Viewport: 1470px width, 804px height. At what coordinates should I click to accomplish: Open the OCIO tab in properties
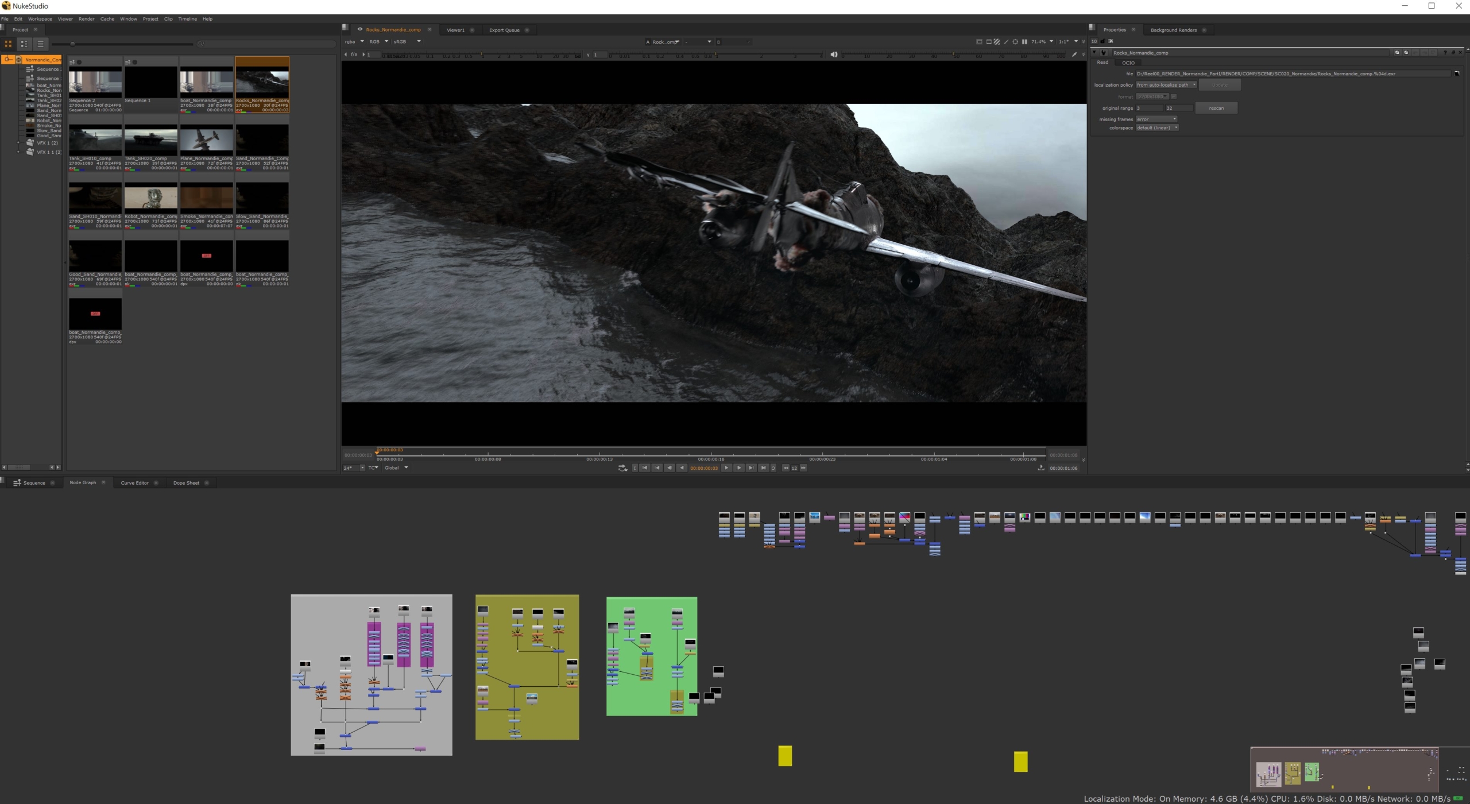[x=1128, y=63]
